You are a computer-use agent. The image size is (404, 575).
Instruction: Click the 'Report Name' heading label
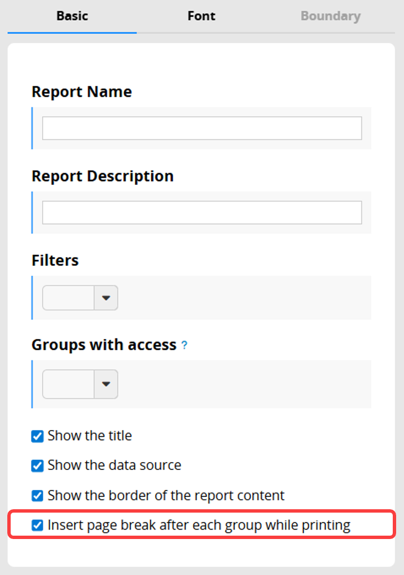pos(81,92)
